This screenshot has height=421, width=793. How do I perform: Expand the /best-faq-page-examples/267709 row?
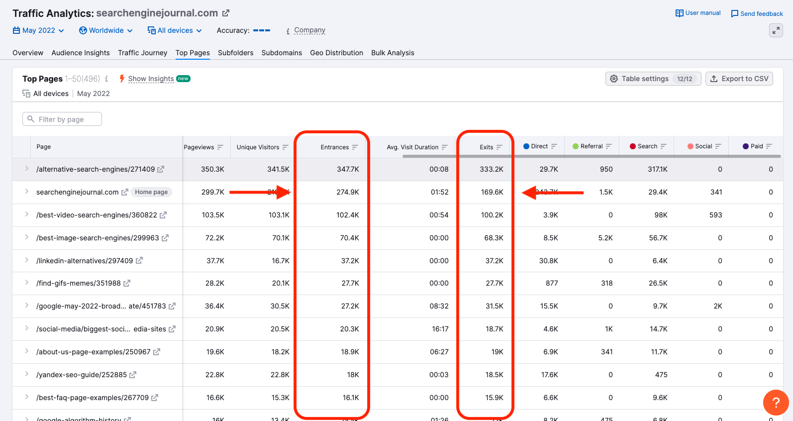tap(27, 397)
